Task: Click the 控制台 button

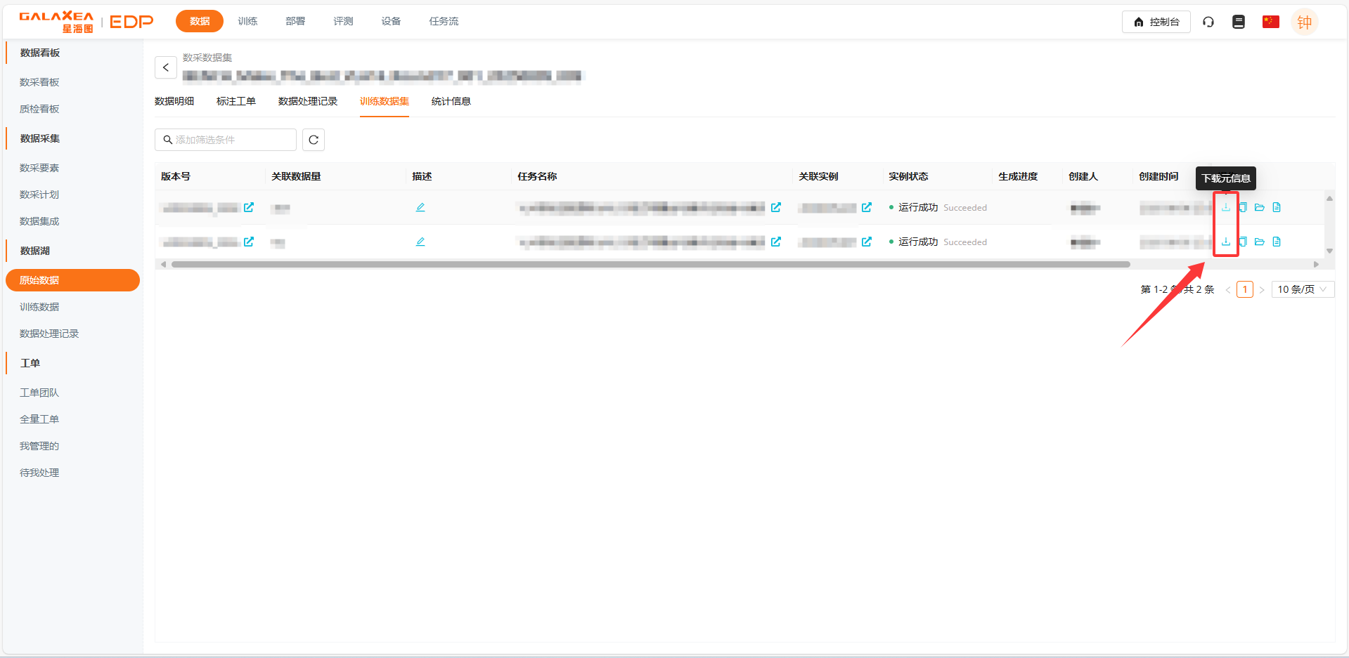Action: [1156, 22]
